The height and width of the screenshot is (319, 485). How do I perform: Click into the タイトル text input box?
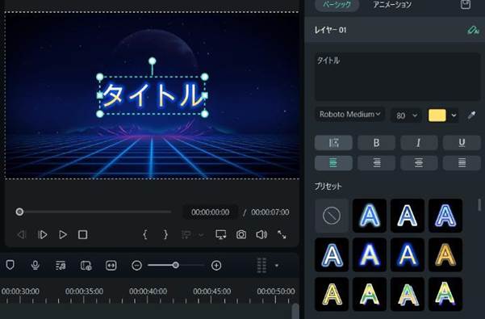tap(398, 77)
